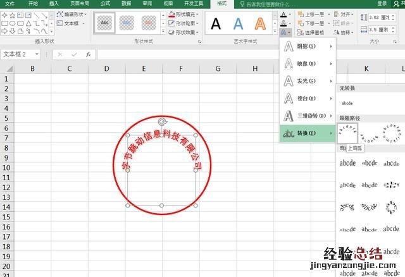405x277 pixels.
Task: Open the 选择窗格 selection pane
Action: [x=311, y=32]
